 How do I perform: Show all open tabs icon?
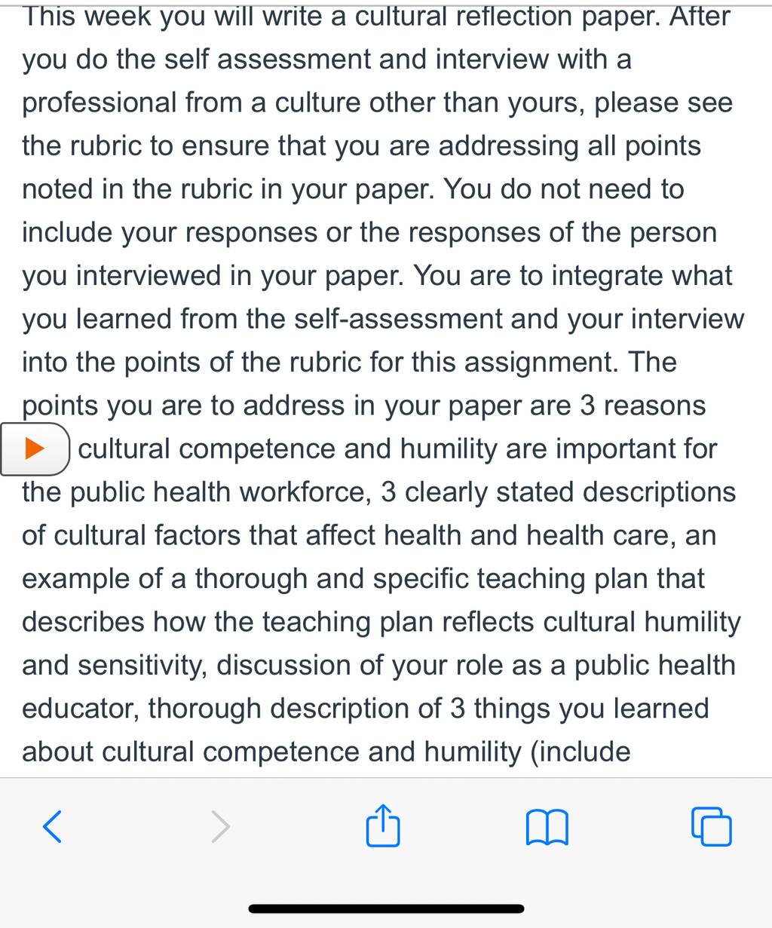(711, 826)
